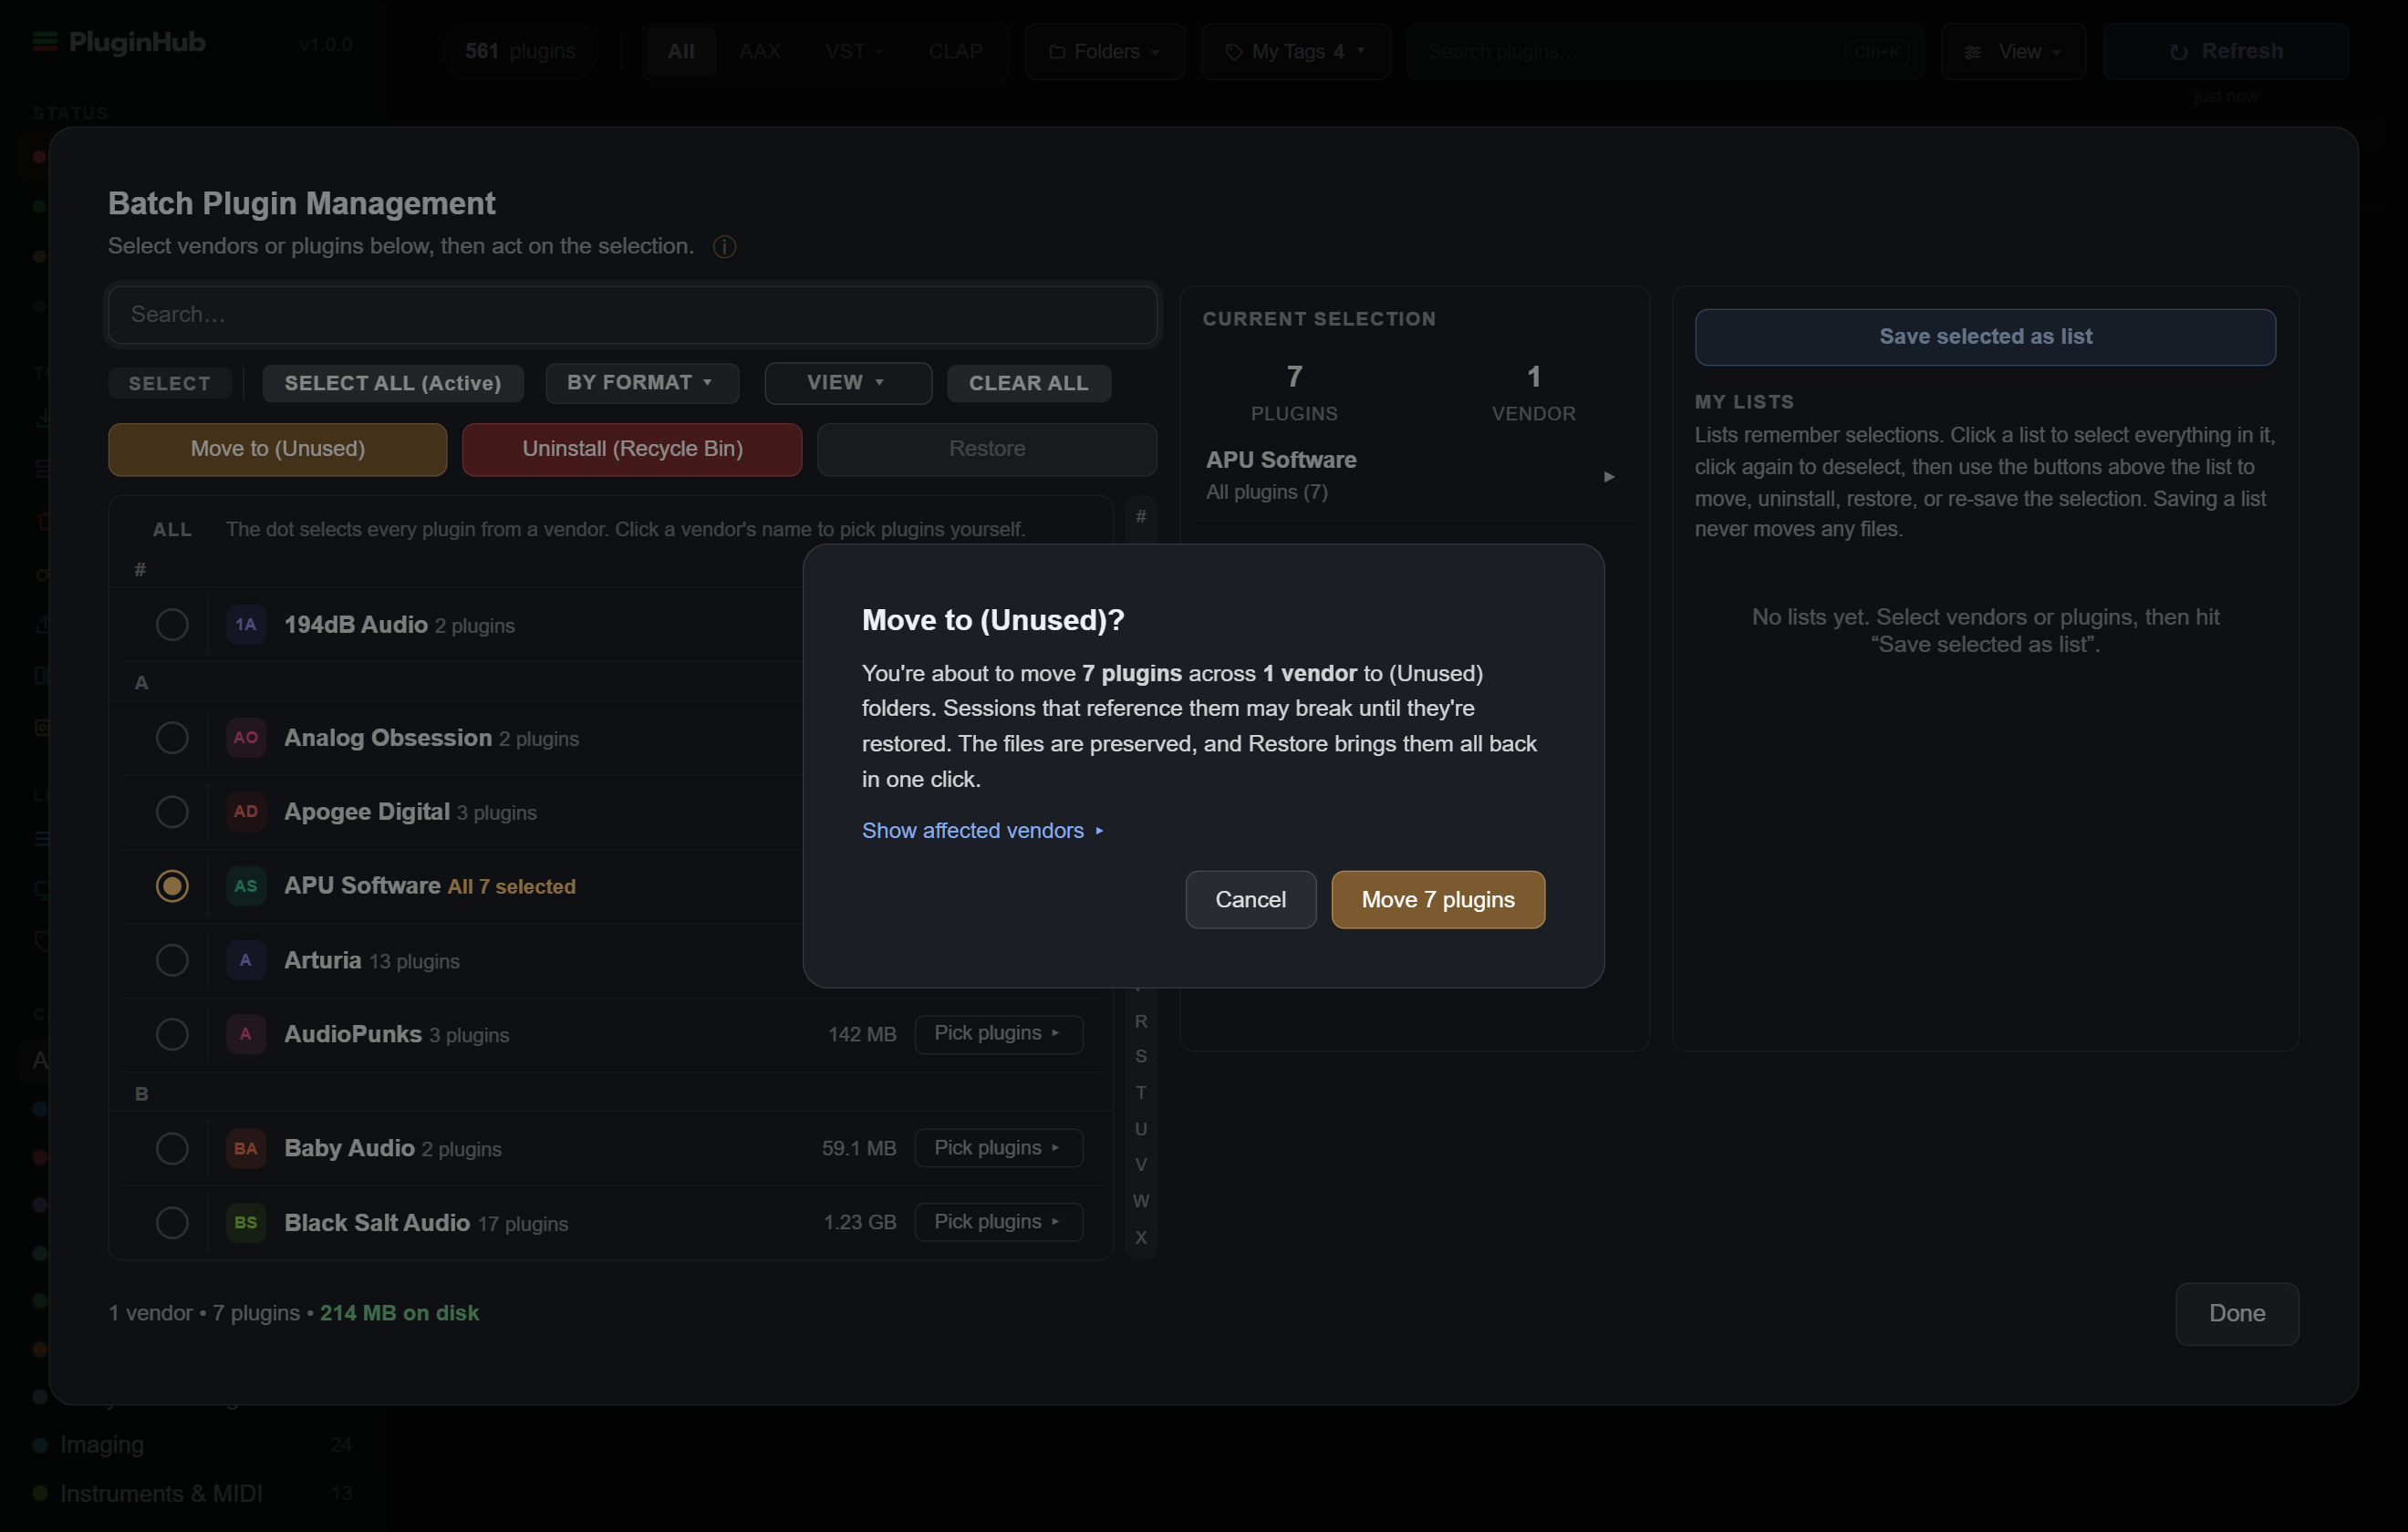Open the BY FORMAT dropdown
The width and height of the screenshot is (2408, 1532).
point(642,383)
